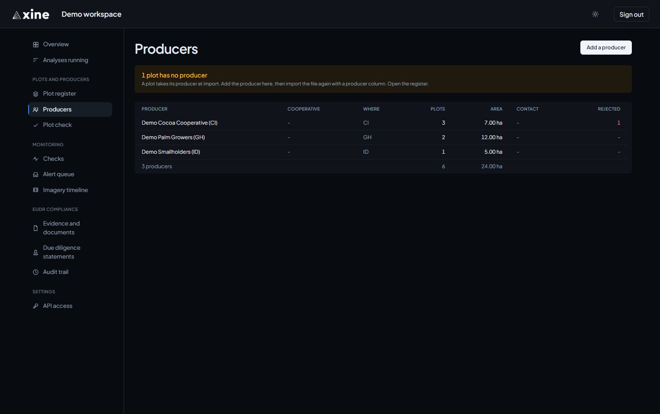
Task: Click the WHERE column header
Action: coord(371,109)
